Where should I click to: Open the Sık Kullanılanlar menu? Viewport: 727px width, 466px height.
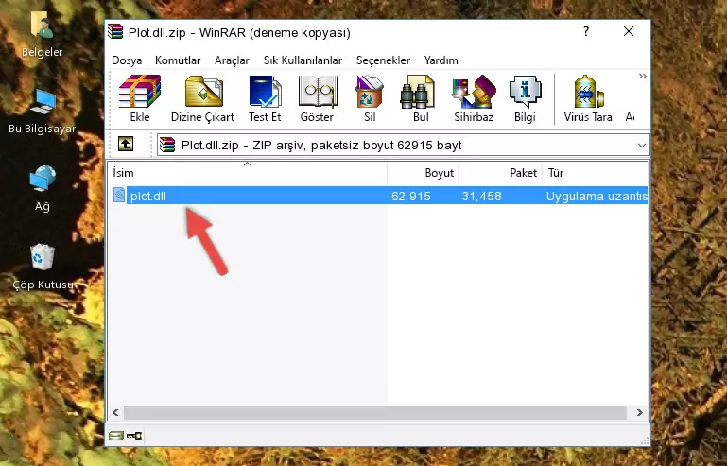coord(303,60)
